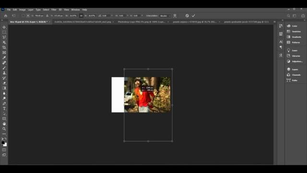
Task: Open the History panel icon
Action: tap(281, 26)
